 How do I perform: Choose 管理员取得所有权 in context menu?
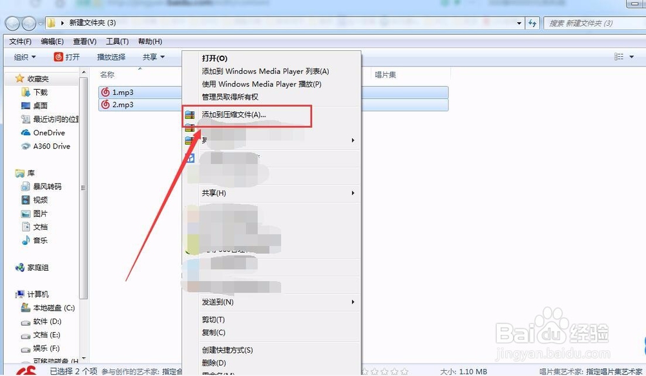click(x=272, y=97)
